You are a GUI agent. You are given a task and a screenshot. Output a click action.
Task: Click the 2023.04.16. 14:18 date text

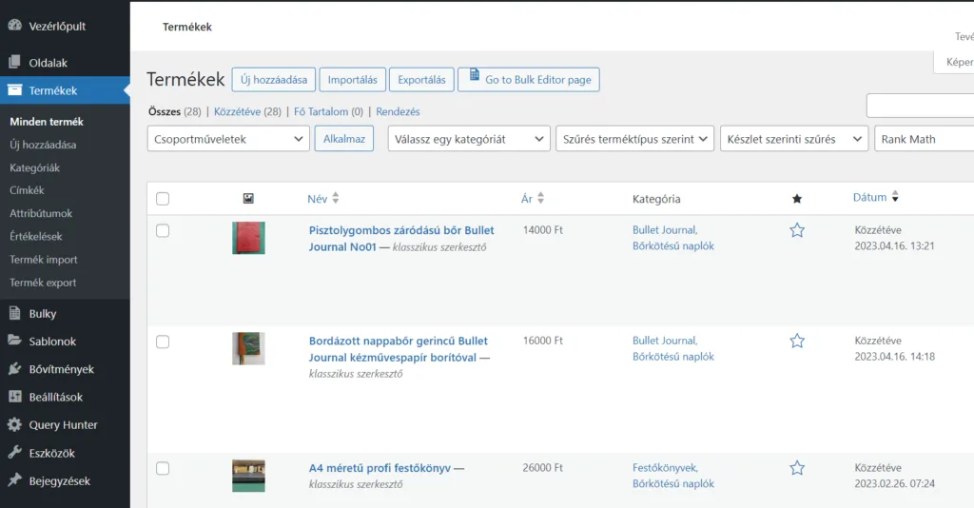point(894,357)
